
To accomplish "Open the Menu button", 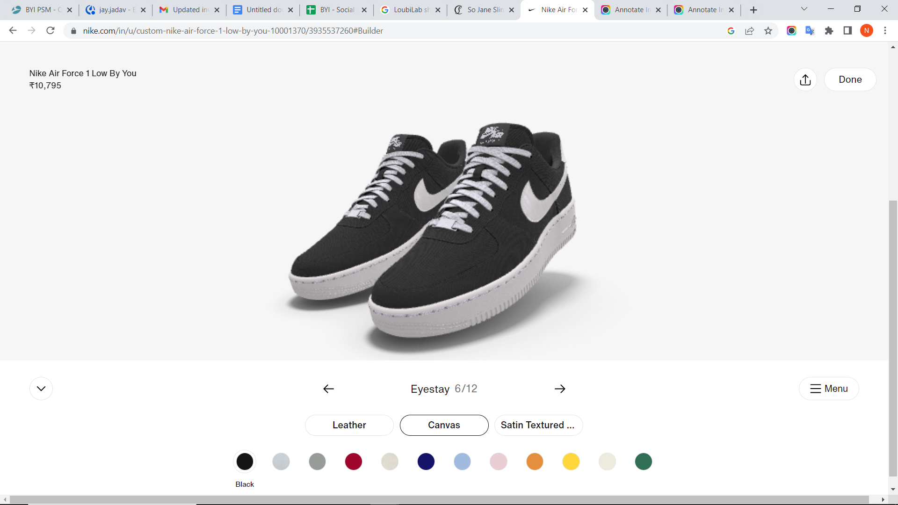I will [829, 389].
